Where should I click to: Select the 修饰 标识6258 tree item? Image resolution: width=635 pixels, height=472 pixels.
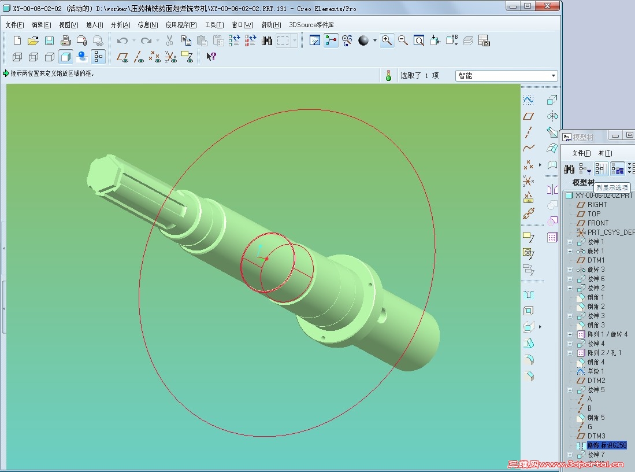coord(607,445)
